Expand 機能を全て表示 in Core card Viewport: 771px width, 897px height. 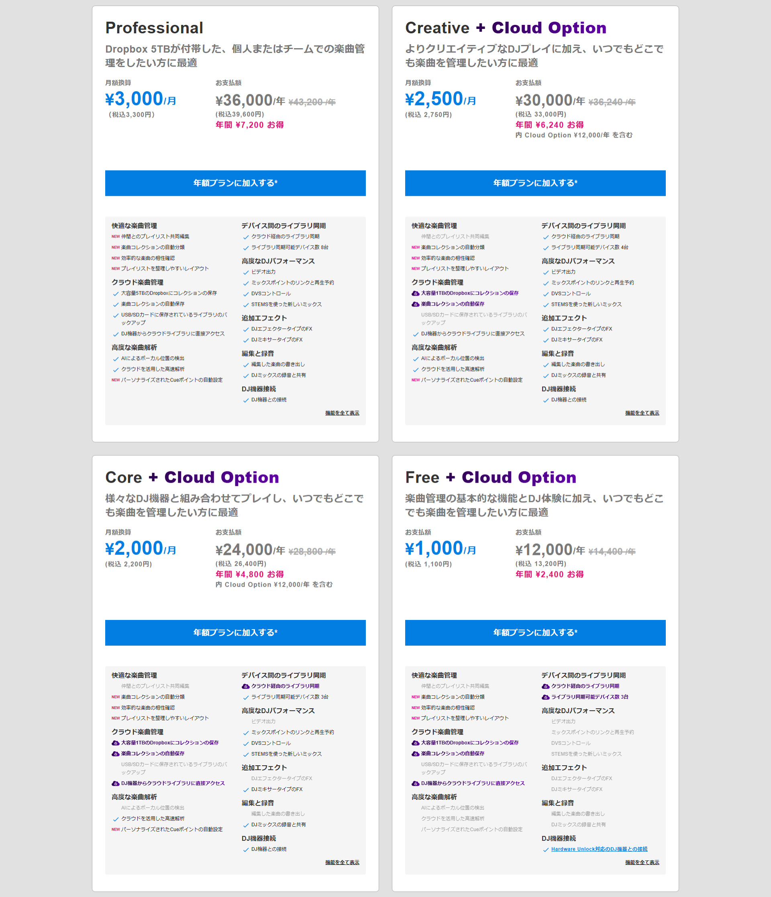[x=342, y=862]
